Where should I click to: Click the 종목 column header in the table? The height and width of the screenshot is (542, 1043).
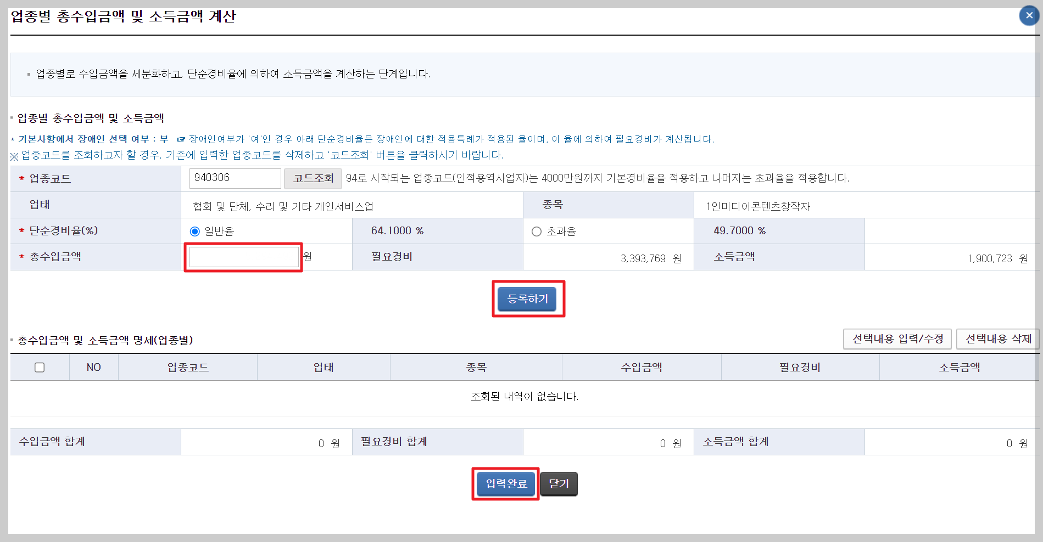point(476,368)
